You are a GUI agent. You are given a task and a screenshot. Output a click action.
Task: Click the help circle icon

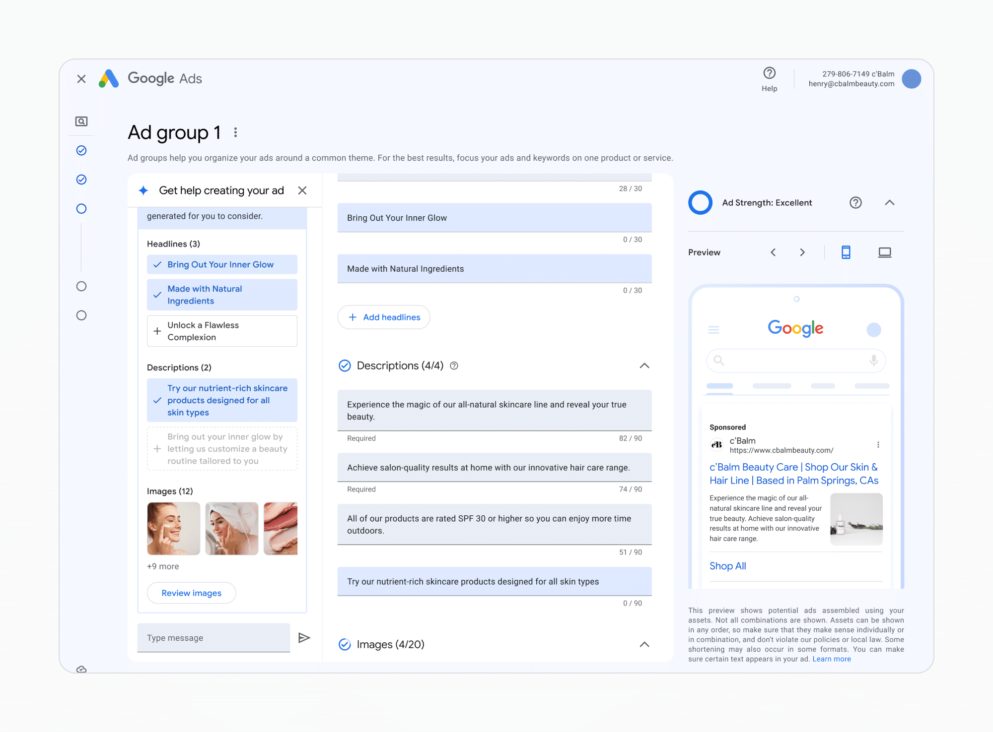click(769, 75)
